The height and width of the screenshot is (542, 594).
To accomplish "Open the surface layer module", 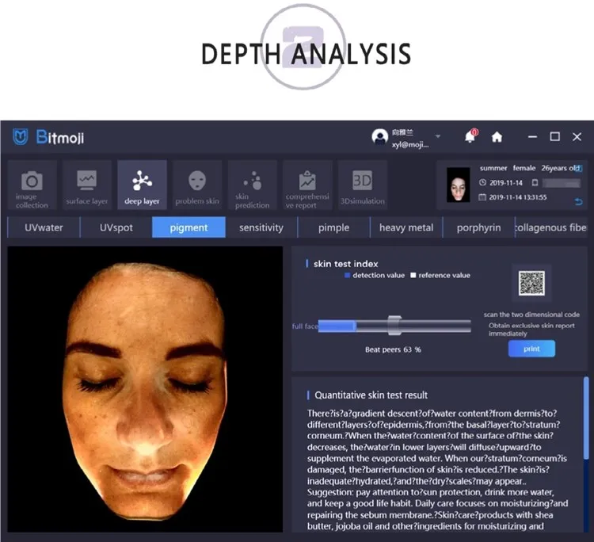I will [x=87, y=185].
